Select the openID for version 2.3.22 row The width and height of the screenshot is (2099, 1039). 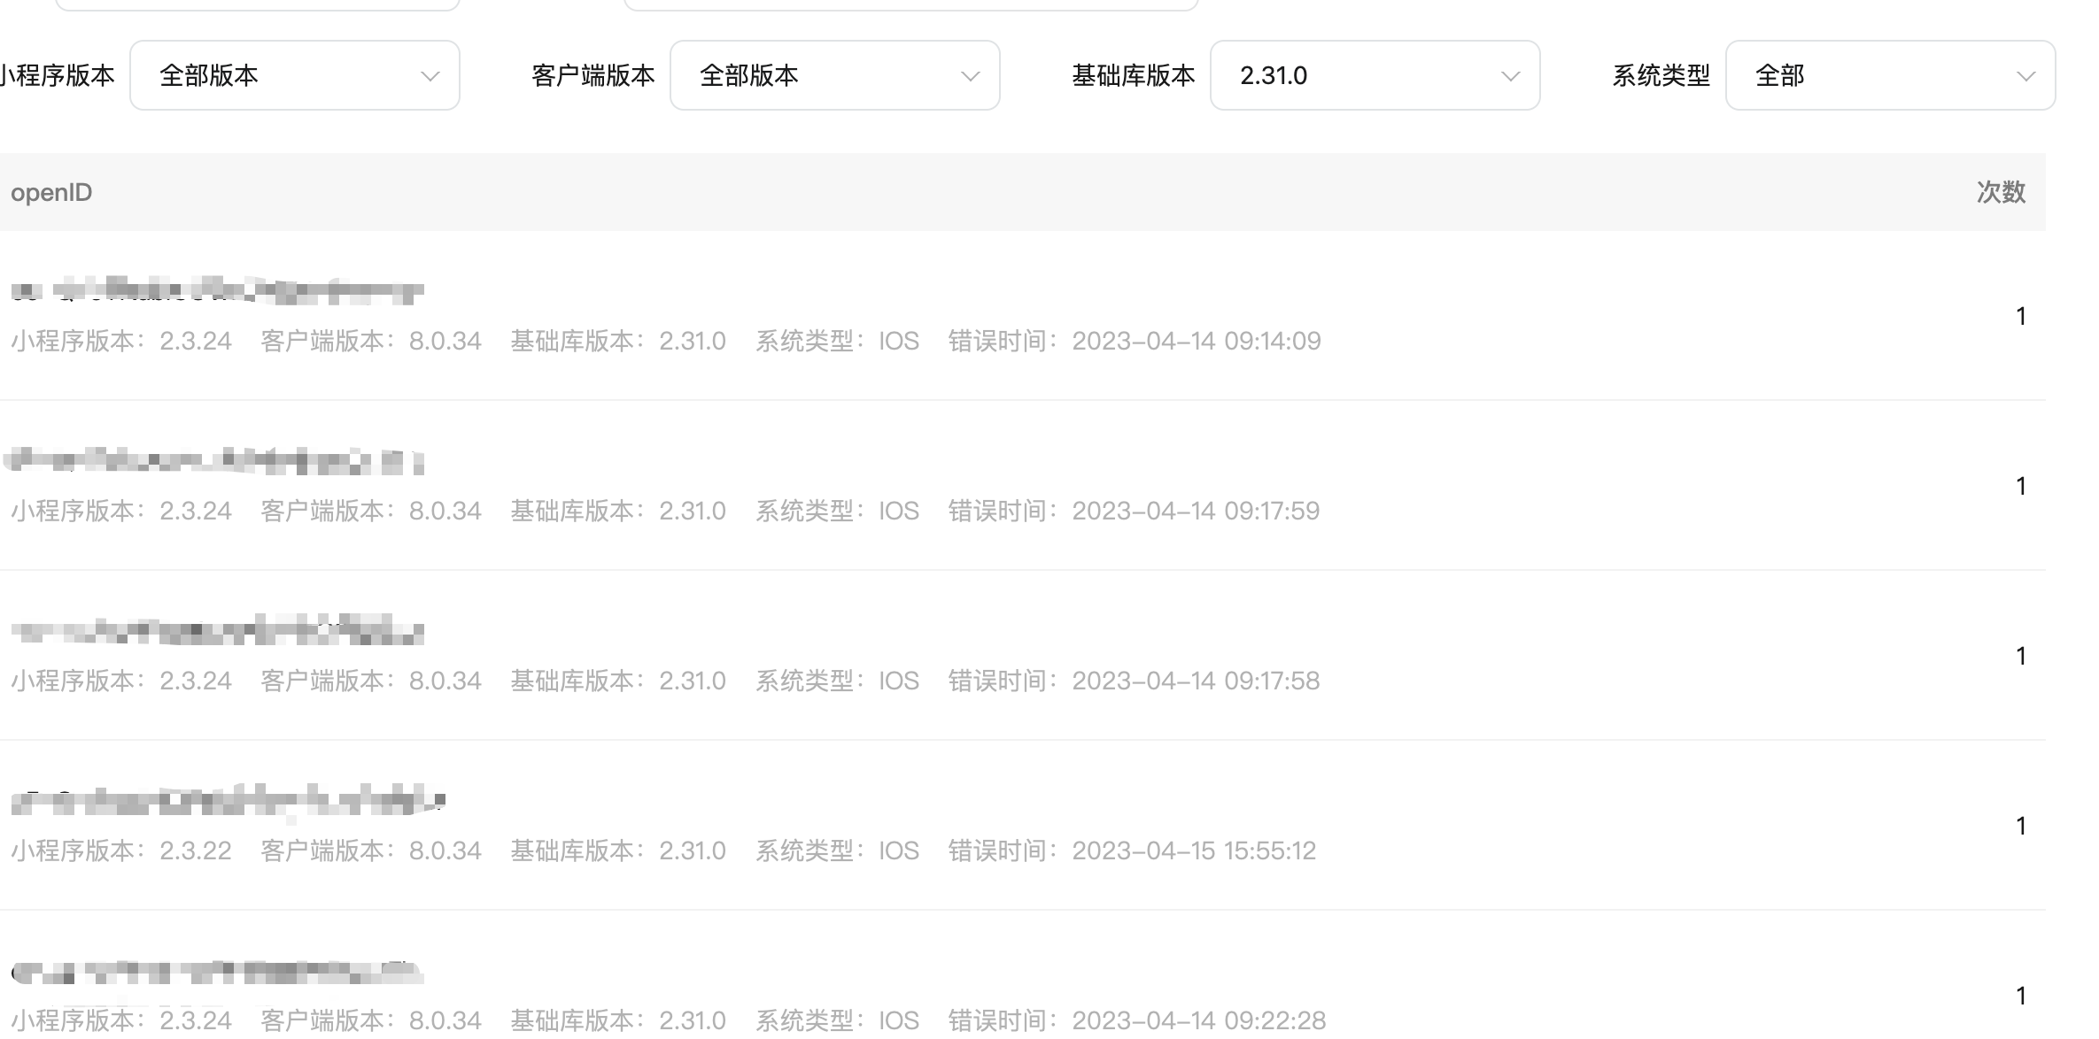pyautogui.click(x=228, y=801)
